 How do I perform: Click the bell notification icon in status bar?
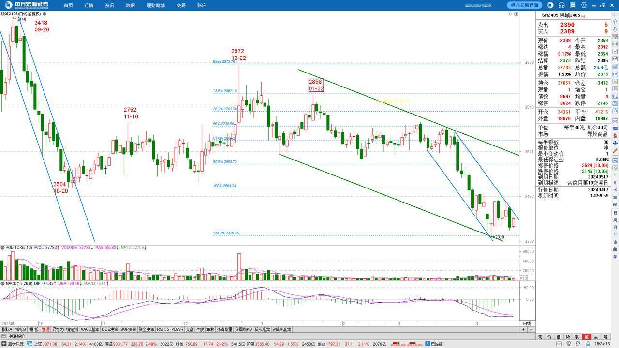(x=589, y=344)
